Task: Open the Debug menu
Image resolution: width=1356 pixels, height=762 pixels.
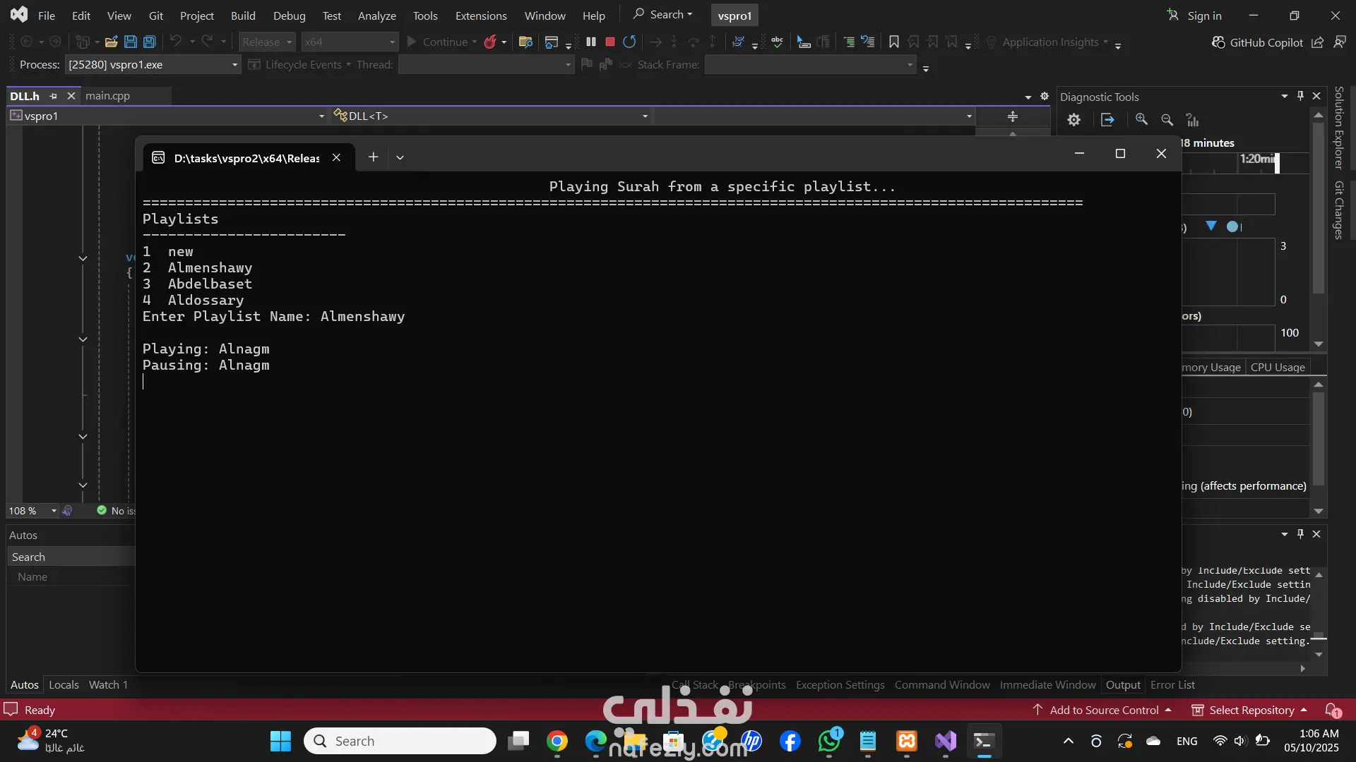Action: 289,16
